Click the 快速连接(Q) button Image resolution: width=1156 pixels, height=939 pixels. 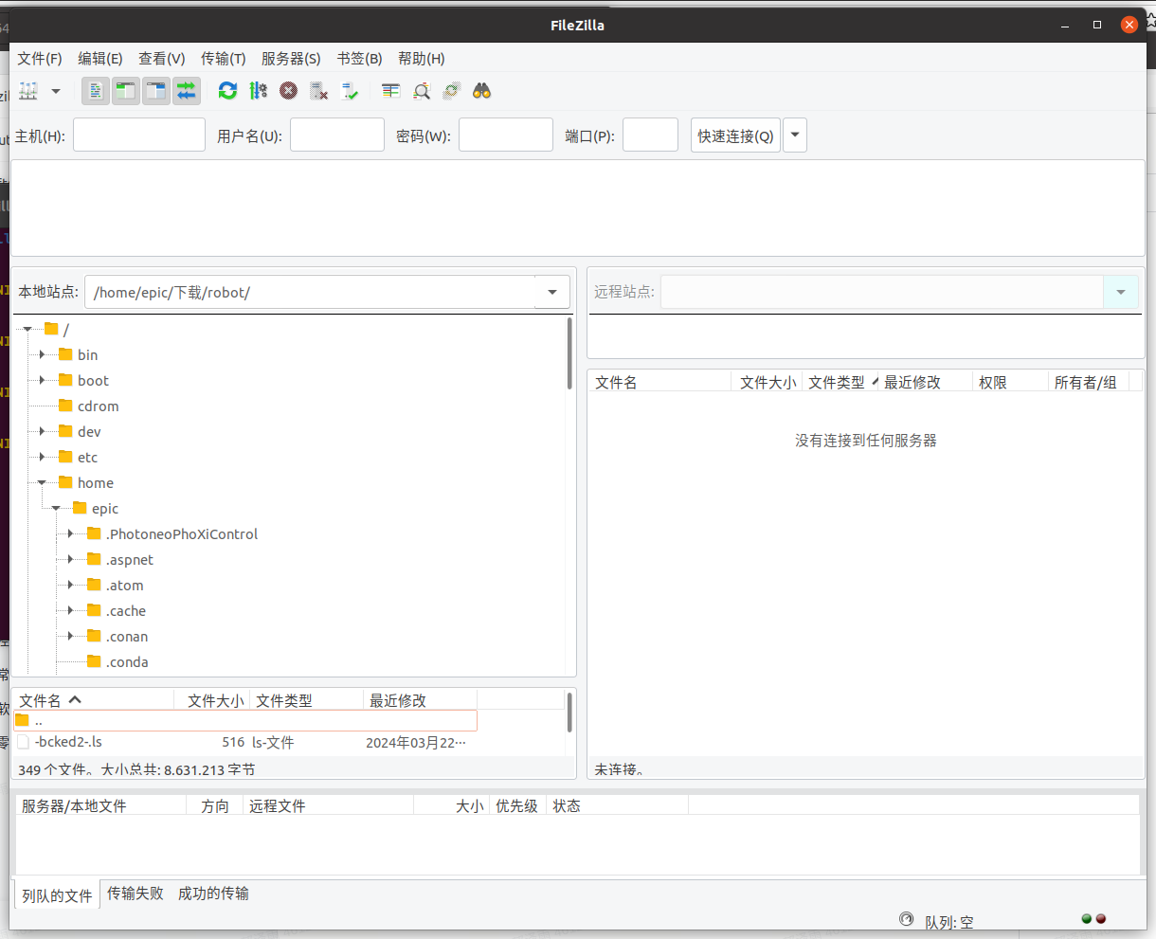(x=735, y=135)
